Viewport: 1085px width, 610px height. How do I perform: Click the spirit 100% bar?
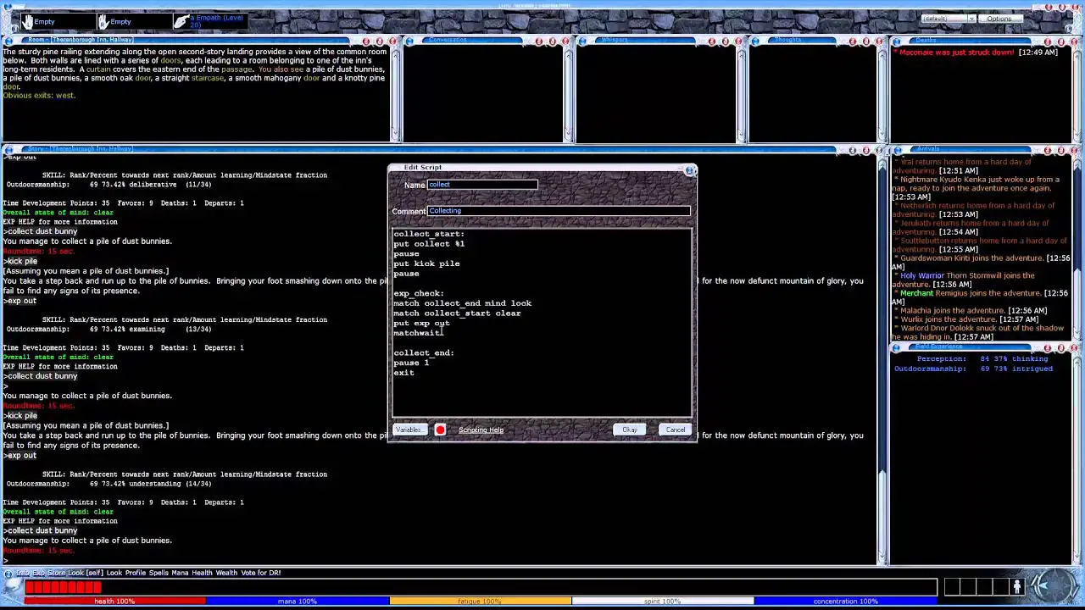coord(663,602)
